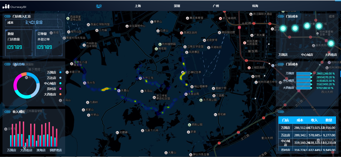
Task: Click the 淮海店 axis label in bar chart
Action: pos(41,150)
